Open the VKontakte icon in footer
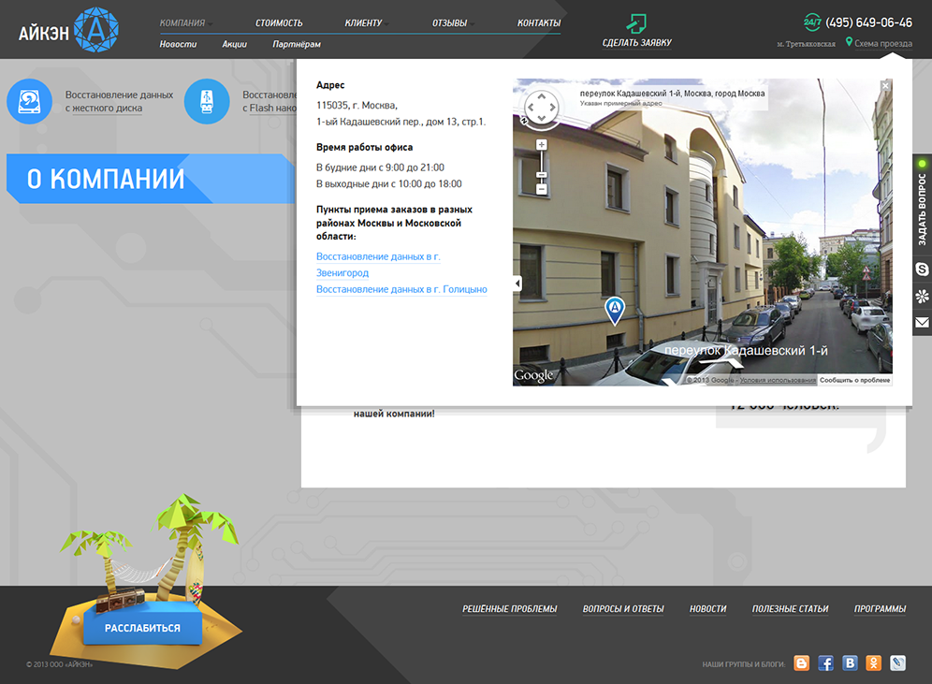Screen dimensions: 932x684 pyautogui.click(x=850, y=662)
